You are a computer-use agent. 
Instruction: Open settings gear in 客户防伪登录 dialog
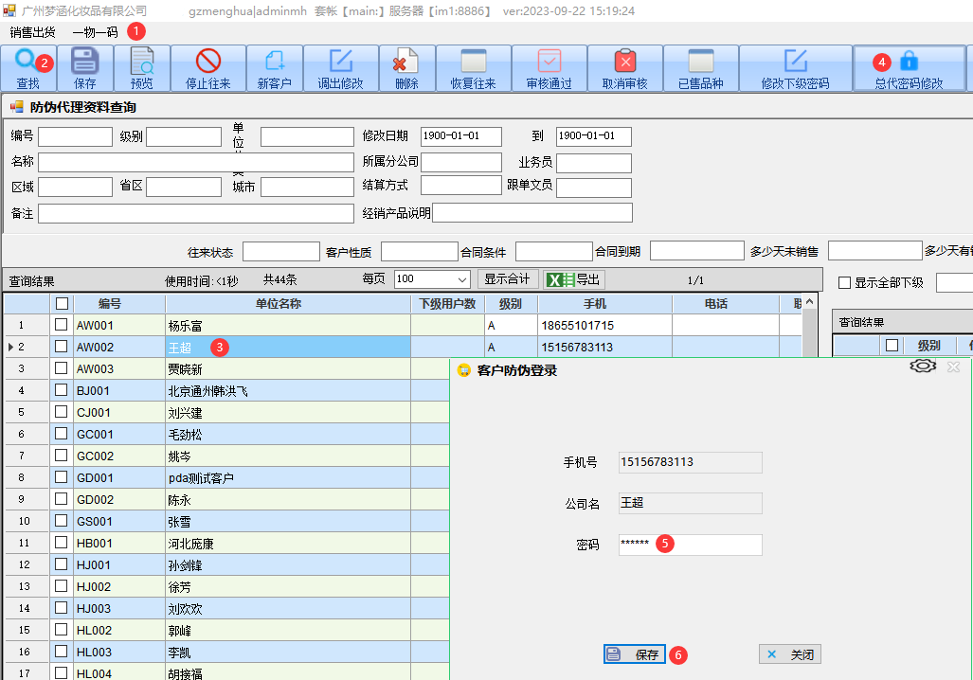(x=923, y=367)
